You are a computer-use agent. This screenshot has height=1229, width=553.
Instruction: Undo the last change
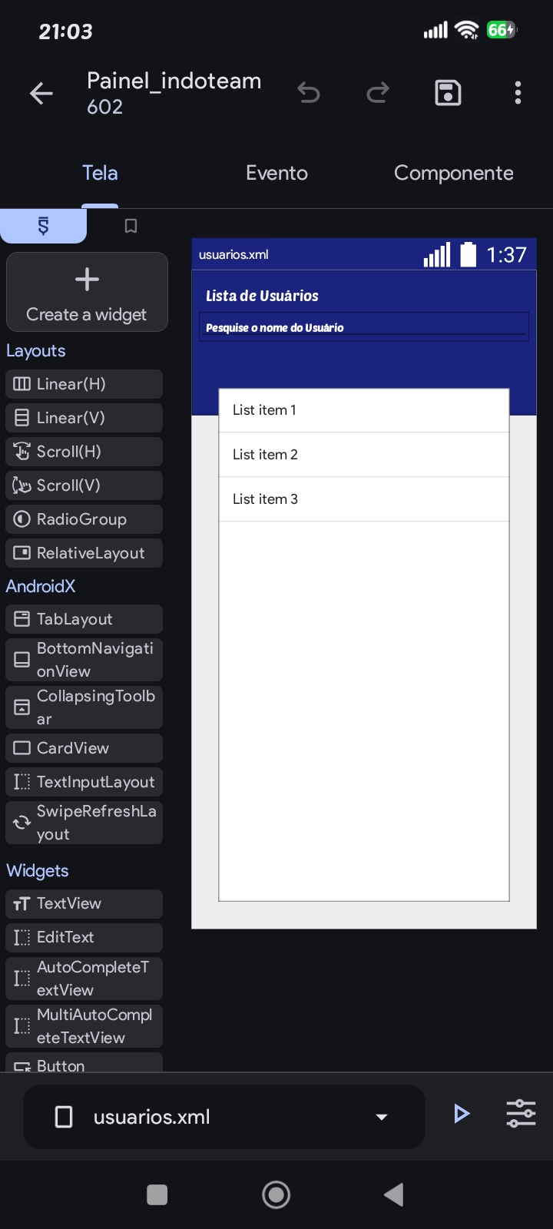tap(309, 94)
